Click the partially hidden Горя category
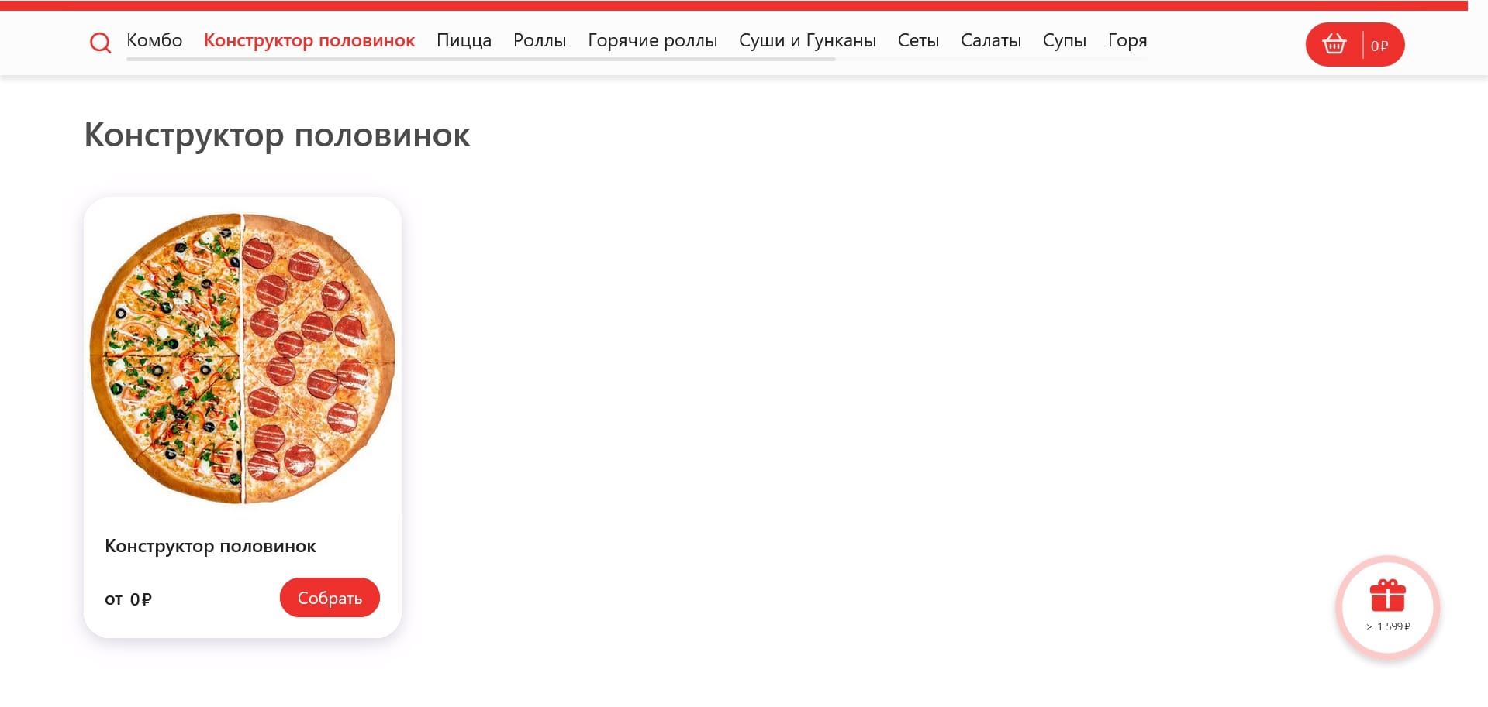 point(1127,40)
